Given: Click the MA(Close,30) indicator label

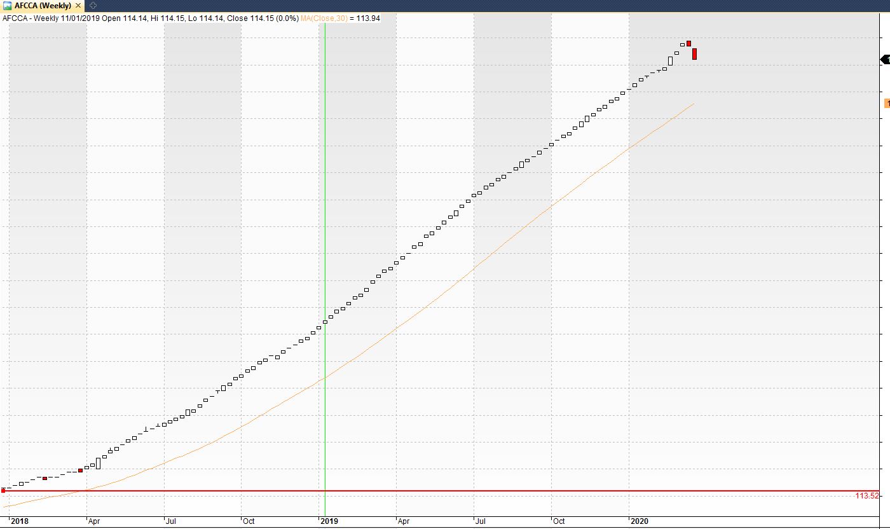Looking at the screenshot, I should 324,18.
